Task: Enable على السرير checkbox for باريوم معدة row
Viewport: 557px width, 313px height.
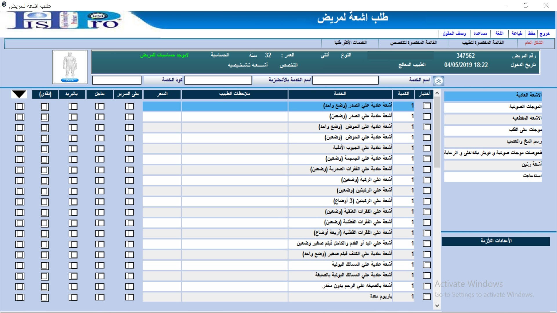Action: 129,297
